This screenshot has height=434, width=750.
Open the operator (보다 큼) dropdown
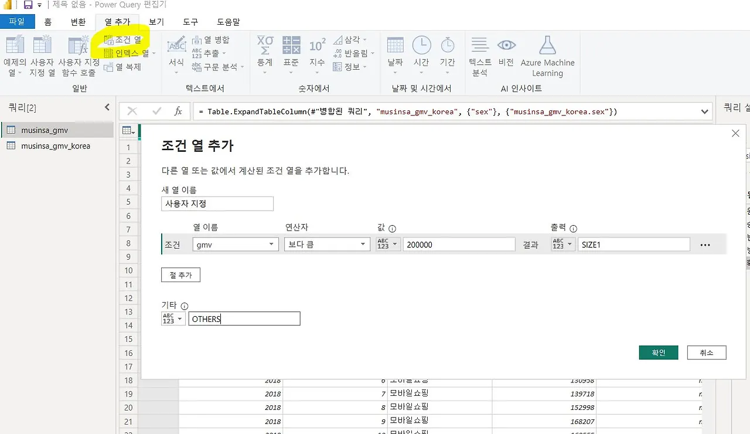327,245
